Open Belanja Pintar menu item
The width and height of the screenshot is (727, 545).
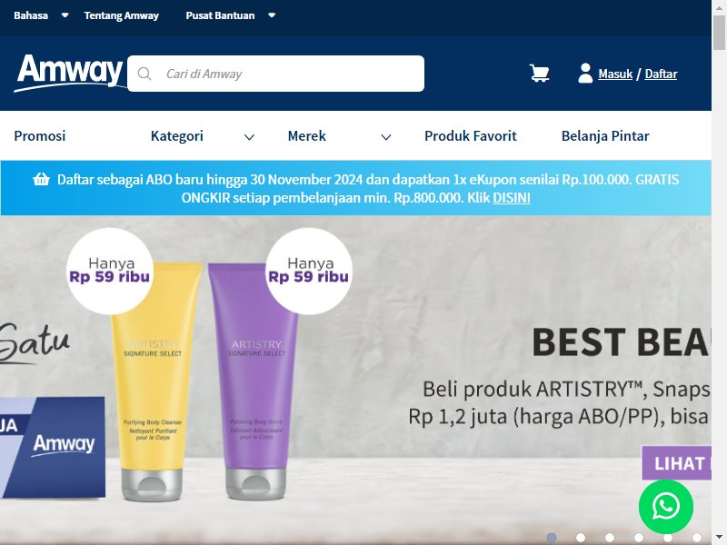tap(605, 135)
